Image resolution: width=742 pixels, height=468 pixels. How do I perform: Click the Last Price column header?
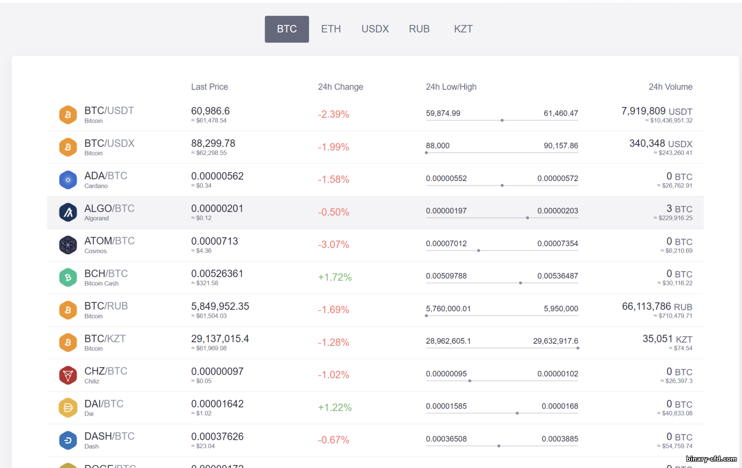(209, 87)
